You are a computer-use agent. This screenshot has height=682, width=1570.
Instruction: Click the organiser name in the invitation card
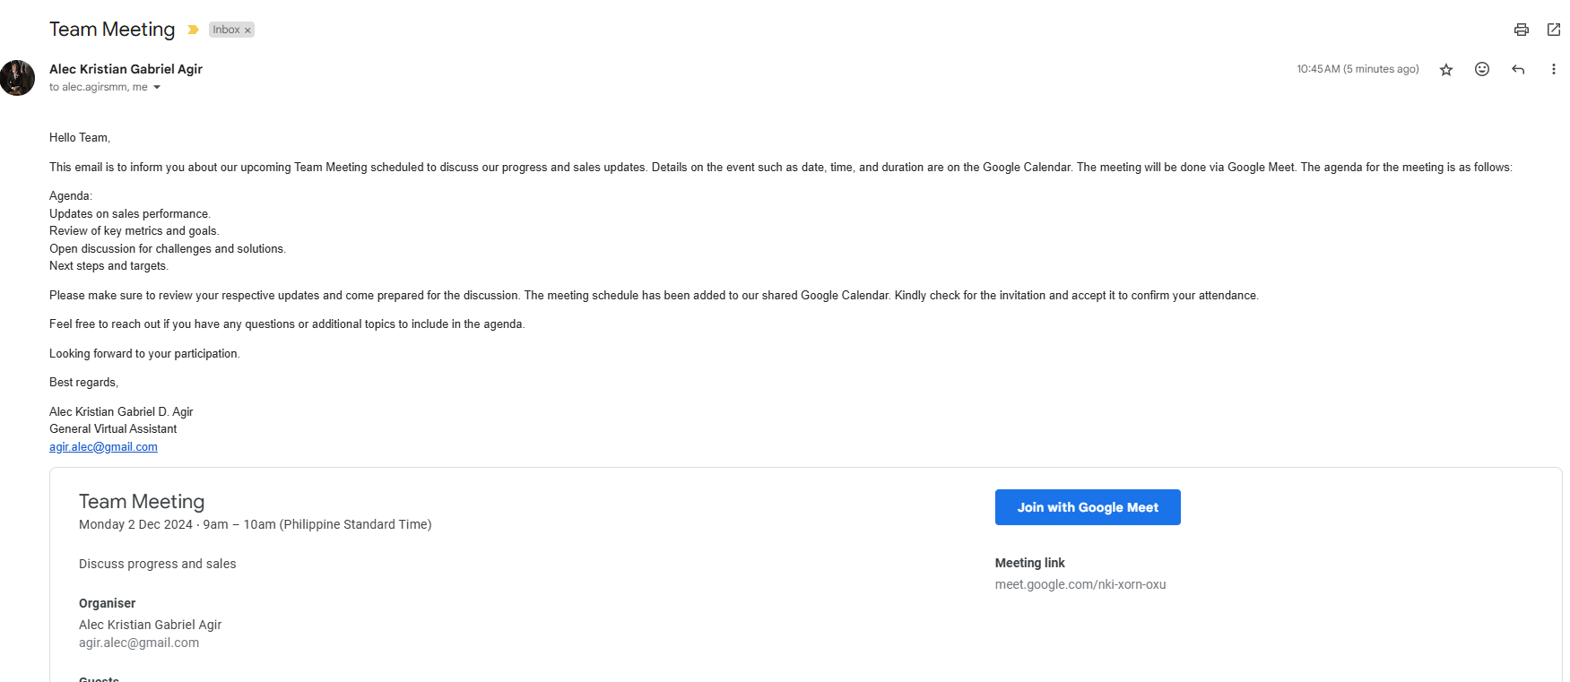tap(150, 625)
